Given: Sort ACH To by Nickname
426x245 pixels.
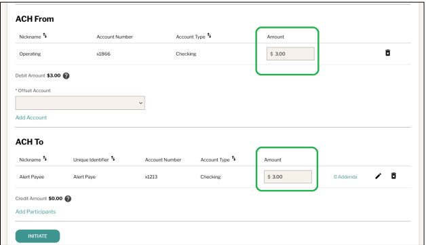Looking at the screenshot, I should 45,159.
